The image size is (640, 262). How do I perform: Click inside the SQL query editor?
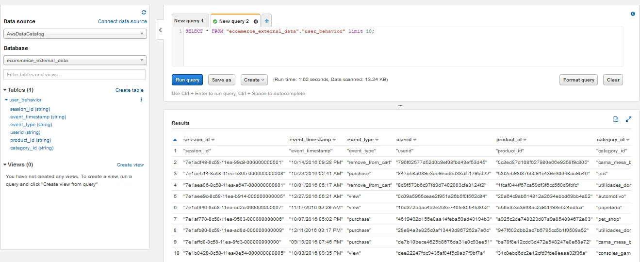click(403, 47)
